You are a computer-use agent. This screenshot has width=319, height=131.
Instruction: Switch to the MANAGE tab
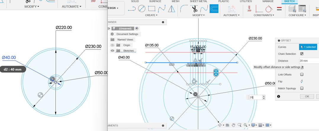click(268, 1)
